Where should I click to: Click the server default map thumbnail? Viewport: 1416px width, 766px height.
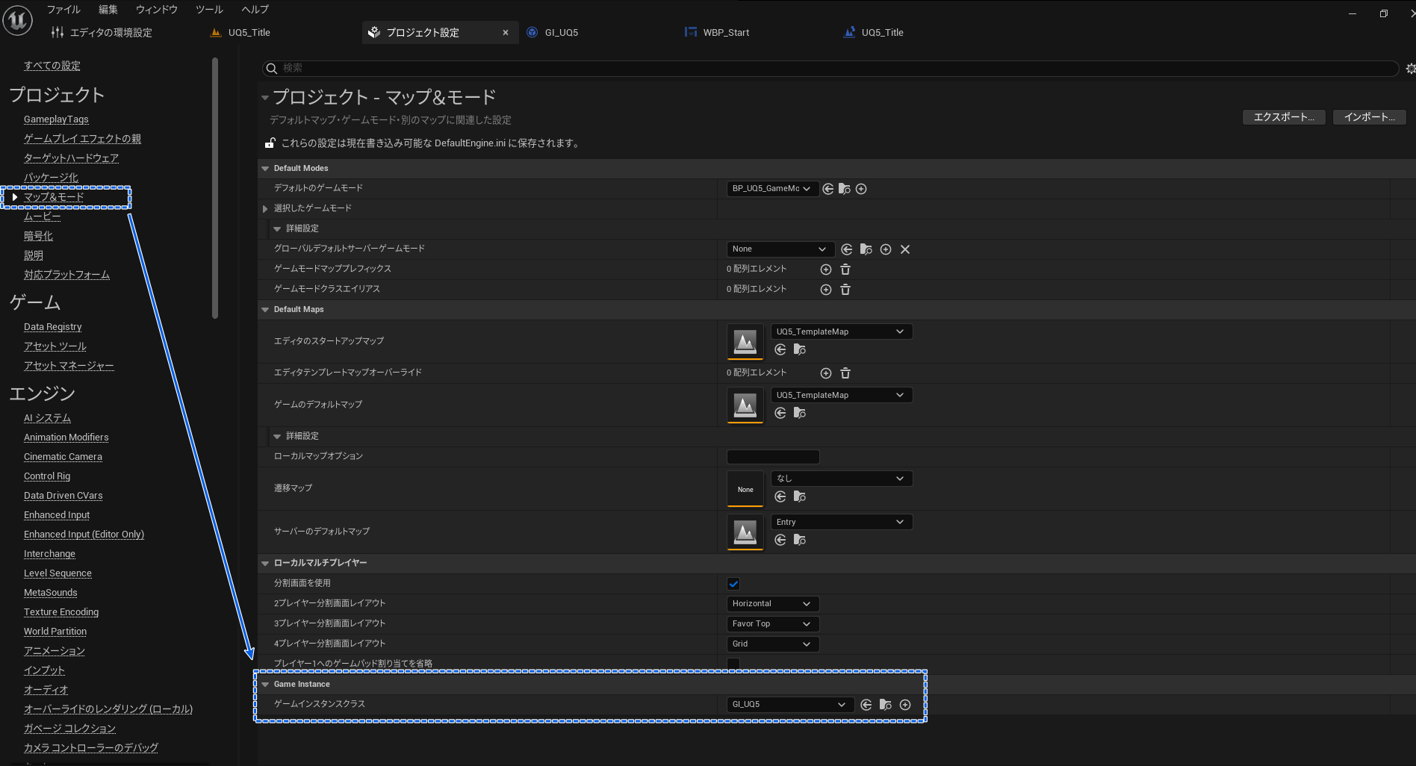[x=745, y=532]
